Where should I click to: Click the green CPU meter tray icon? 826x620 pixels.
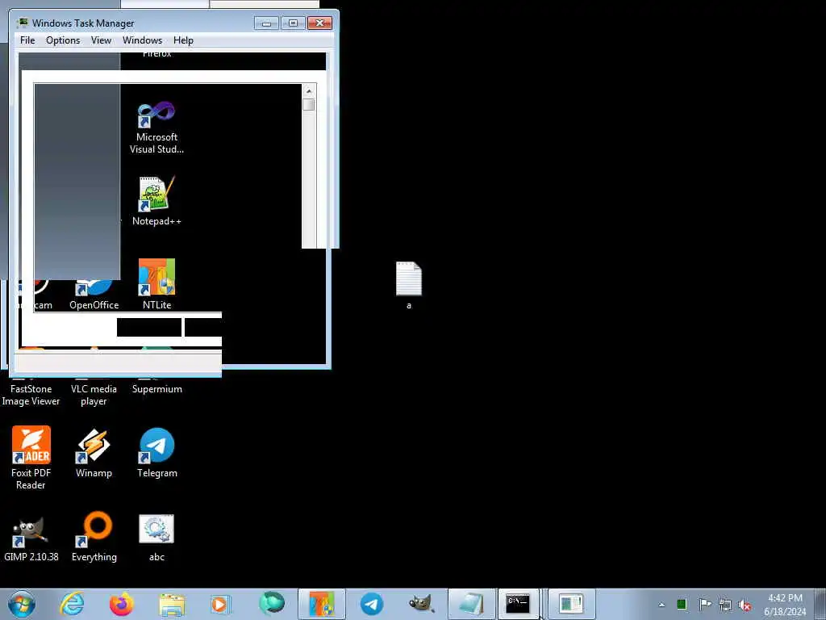coord(682,605)
